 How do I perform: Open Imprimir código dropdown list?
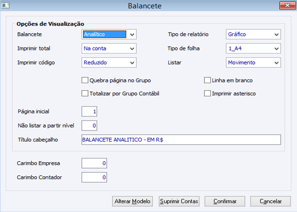(132, 63)
